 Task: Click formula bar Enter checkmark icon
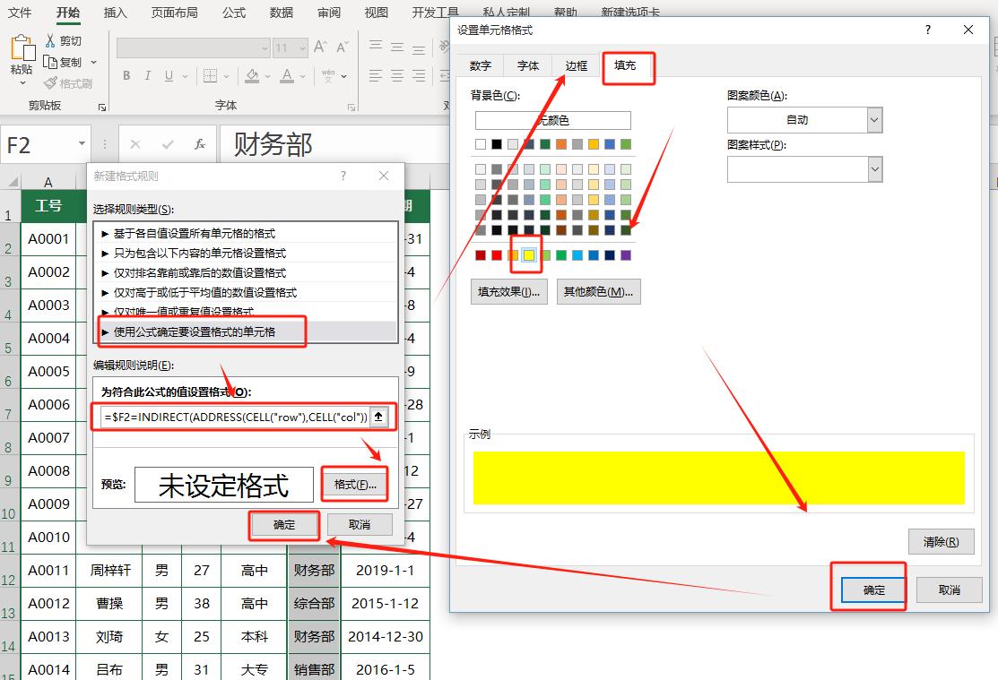click(168, 144)
